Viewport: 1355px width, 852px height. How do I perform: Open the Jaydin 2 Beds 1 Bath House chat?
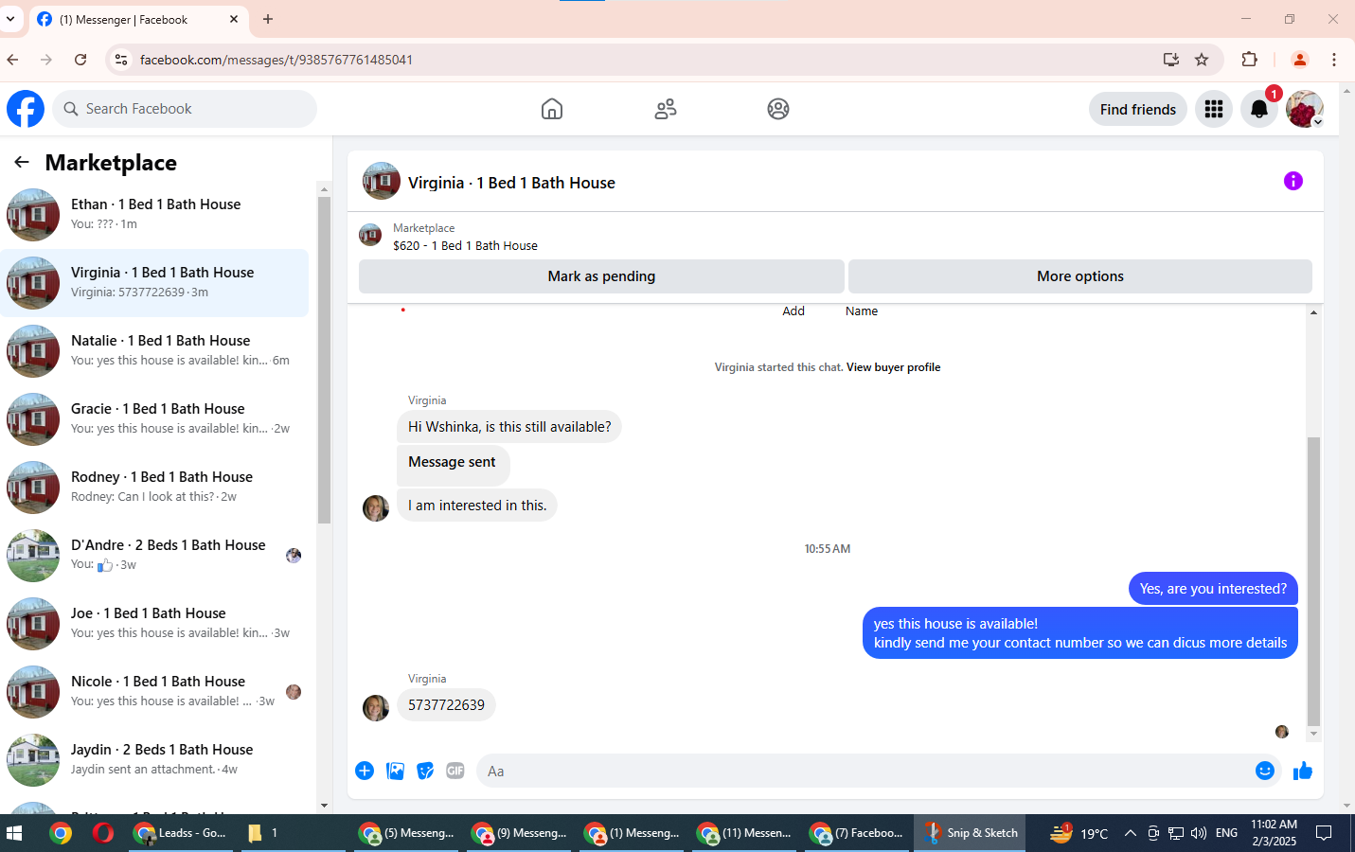(x=156, y=760)
